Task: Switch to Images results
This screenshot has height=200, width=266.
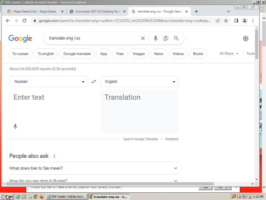Action: (139, 54)
